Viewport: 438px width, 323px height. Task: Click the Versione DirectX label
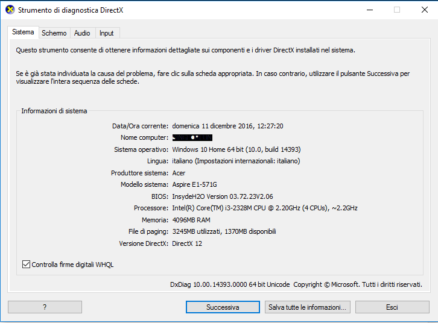[144, 243]
